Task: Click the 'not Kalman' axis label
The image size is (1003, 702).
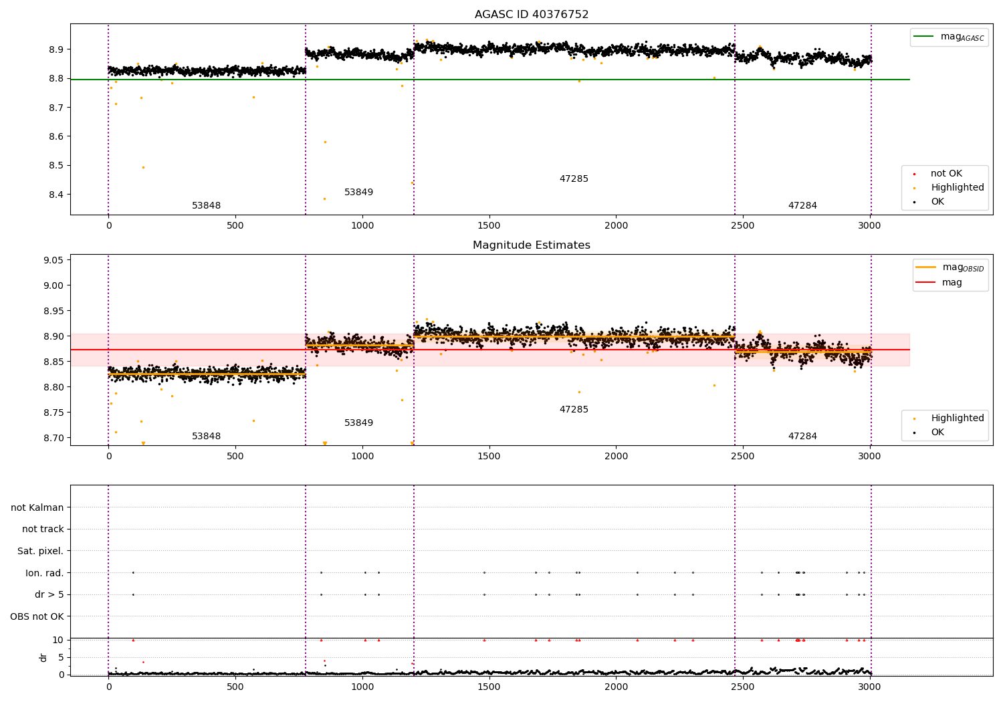Action: 37,507
